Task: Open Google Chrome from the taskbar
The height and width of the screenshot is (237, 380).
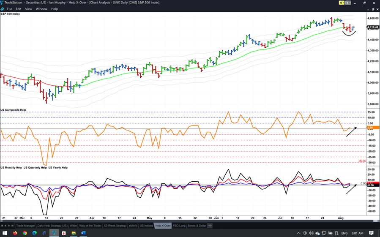Action: point(25,233)
